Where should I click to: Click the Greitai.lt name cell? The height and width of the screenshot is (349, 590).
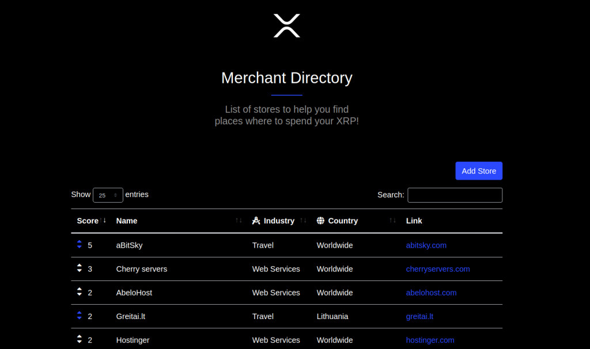[x=131, y=316]
